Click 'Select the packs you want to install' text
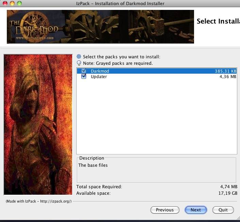 point(122,57)
